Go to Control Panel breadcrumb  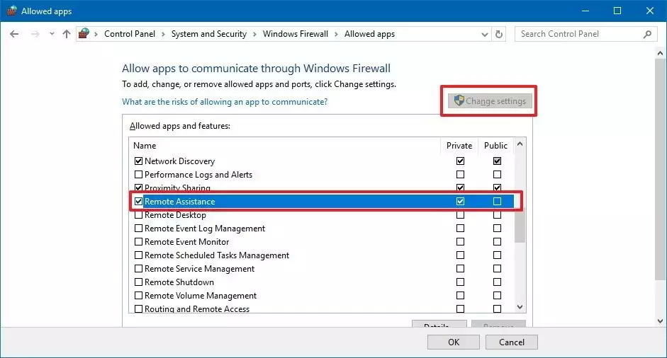(x=128, y=34)
